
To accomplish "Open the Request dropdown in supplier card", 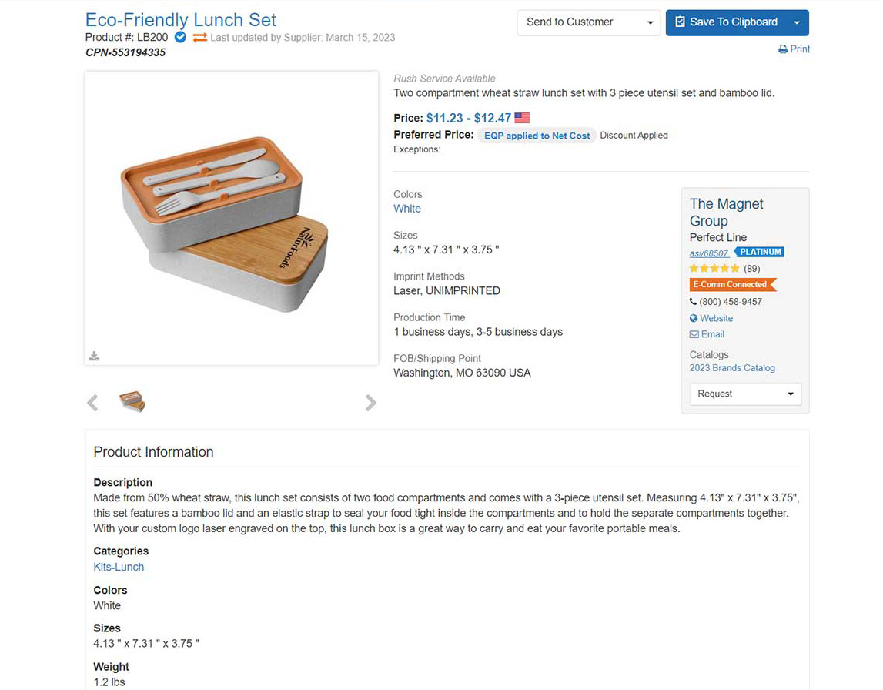I will [745, 394].
